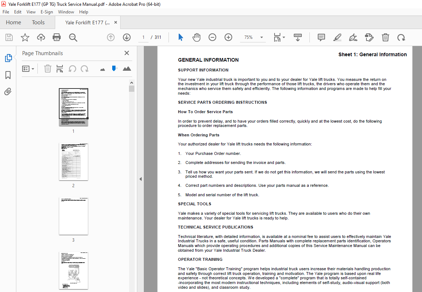The image size is (422, 292).
Task: Rotate page clockwise from toolbar
Action: [401, 37]
